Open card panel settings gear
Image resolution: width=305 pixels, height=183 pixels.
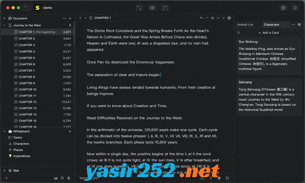click(x=299, y=25)
